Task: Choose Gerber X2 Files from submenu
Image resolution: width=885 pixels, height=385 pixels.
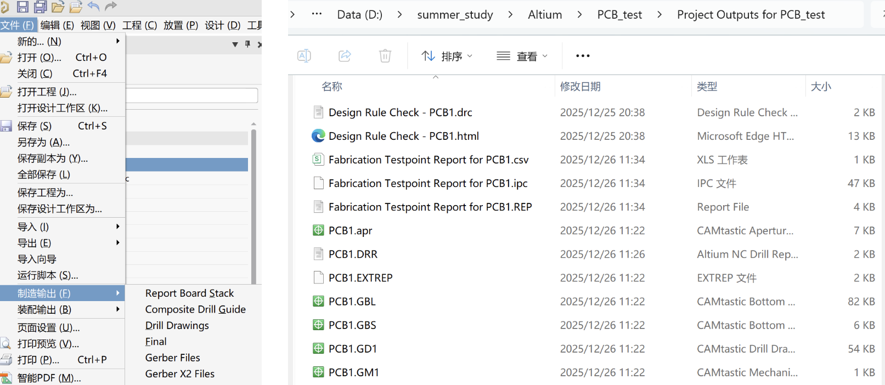Action: [179, 373]
